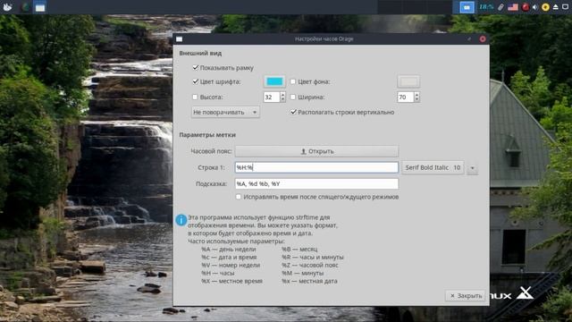The height and width of the screenshot is (322, 572).
Task: Open the red round tray icon
Action: [526, 7]
